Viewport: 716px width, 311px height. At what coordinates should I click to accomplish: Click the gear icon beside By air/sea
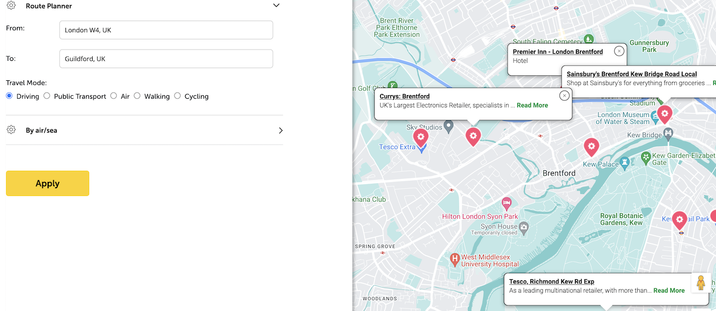click(x=11, y=130)
